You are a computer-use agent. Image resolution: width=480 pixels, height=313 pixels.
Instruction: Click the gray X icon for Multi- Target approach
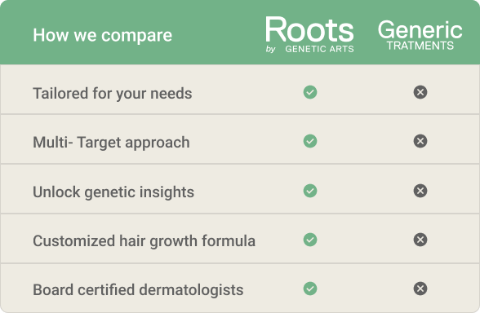click(420, 141)
